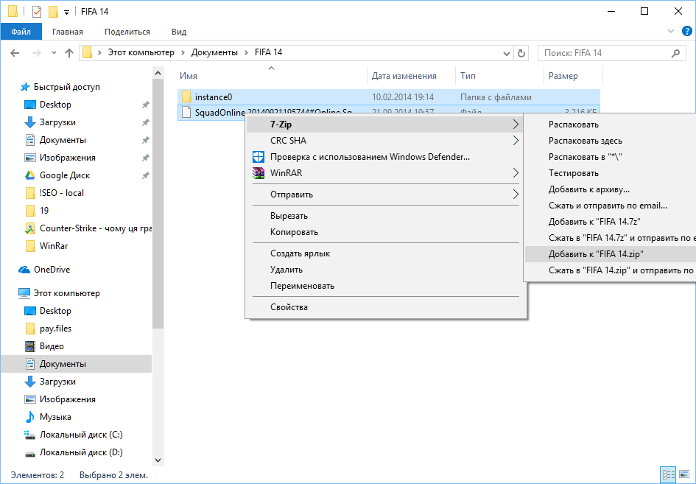Toggle the pin beside Документы in Quick access
The height and width of the screenshot is (484, 696).
145,140
